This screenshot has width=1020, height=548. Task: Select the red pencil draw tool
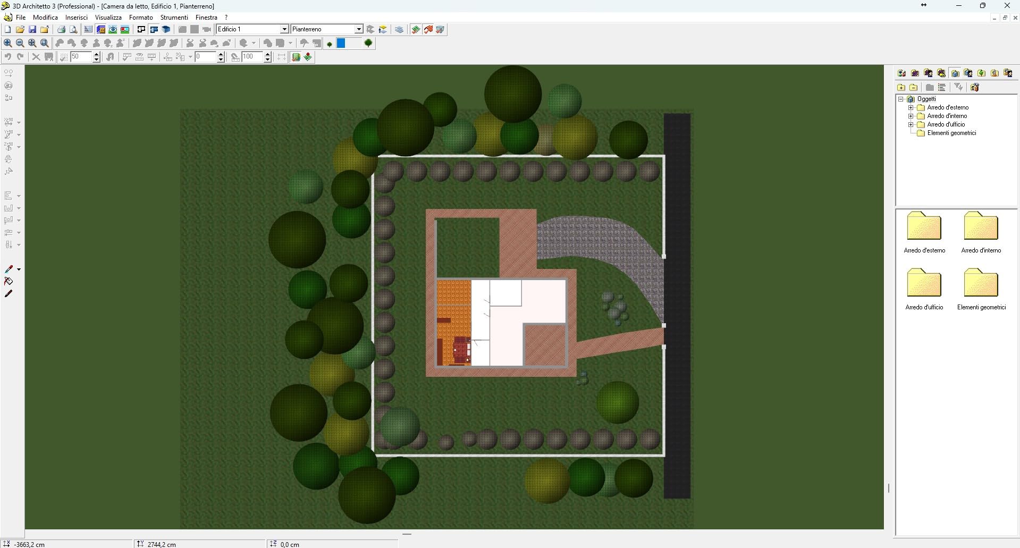[x=9, y=294]
